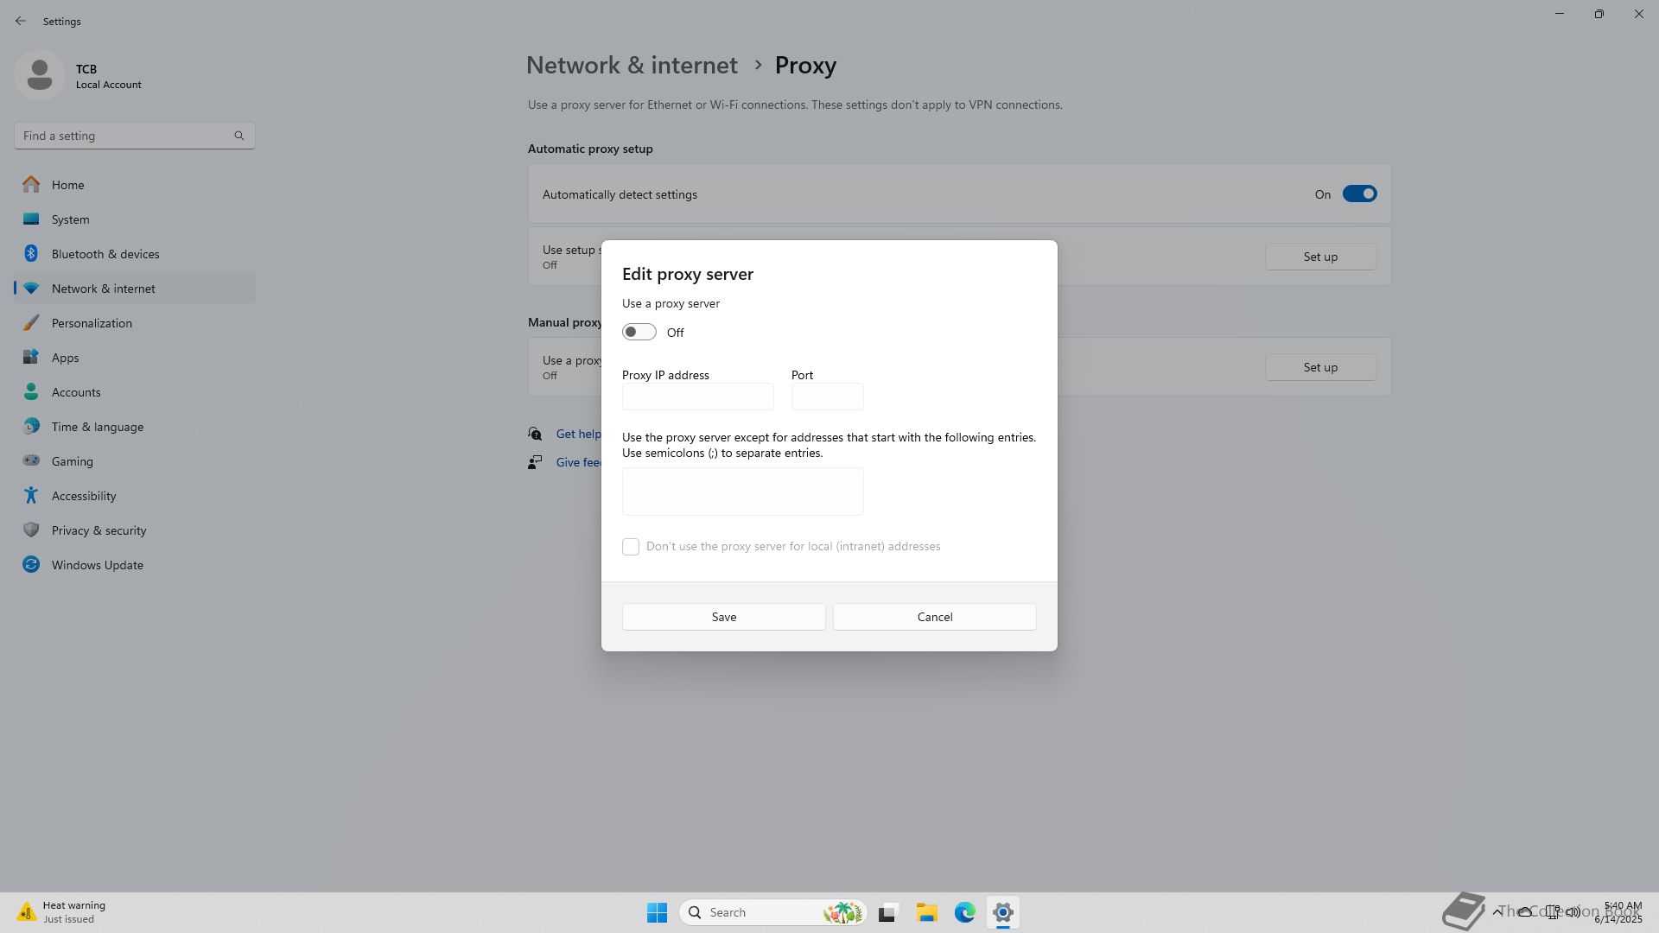Open Bluetooth & devices settings
This screenshot has height=933, width=1659.
coord(105,254)
